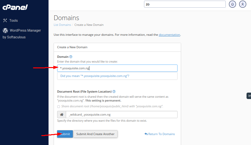Screen dimensions: 251x145
Task: Click the Document Root help question icon
Action: (114, 92)
